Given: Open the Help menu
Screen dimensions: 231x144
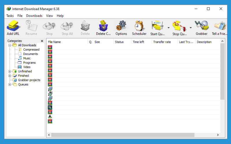Looking at the screenshot, I should pos(60,16).
